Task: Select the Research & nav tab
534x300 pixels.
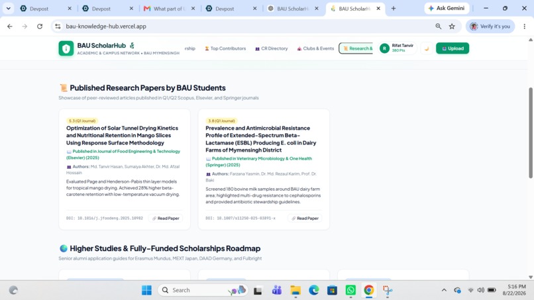Action: pos(356,48)
